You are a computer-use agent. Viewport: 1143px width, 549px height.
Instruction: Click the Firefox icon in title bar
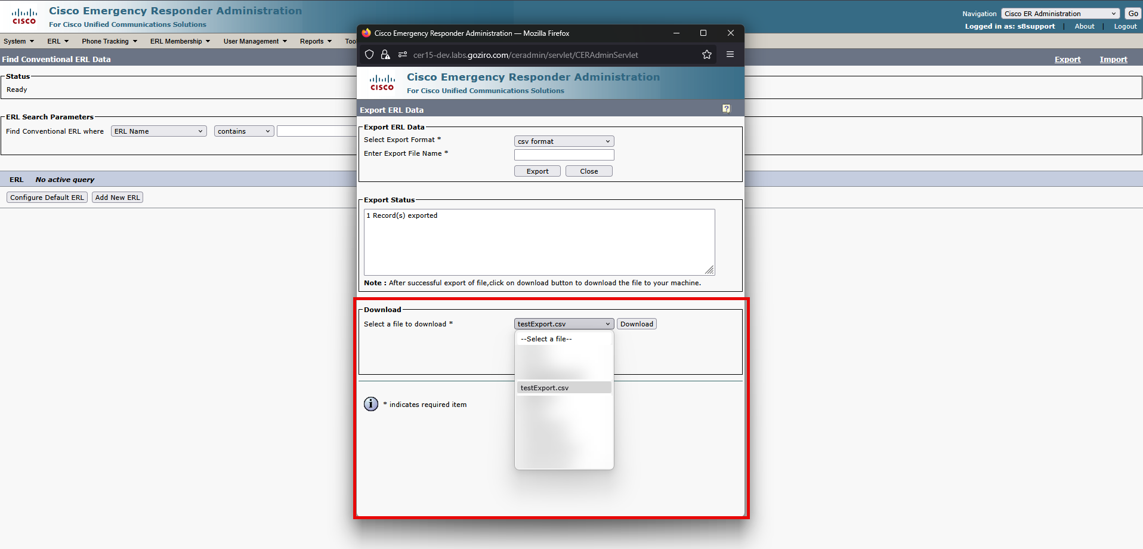click(x=366, y=33)
